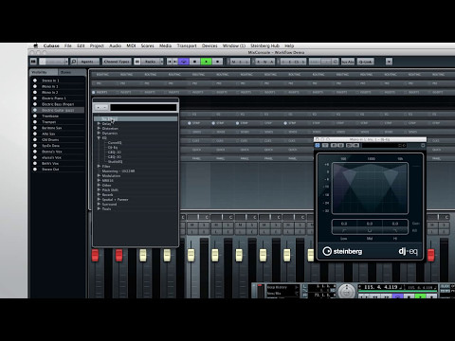Select DJ-Eq in the plugin list

point(113,148)
